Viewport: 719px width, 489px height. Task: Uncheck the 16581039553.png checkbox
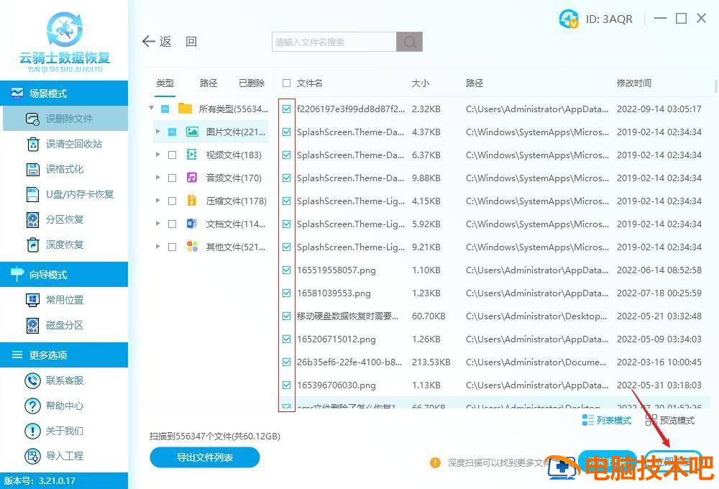pos(287,293)
